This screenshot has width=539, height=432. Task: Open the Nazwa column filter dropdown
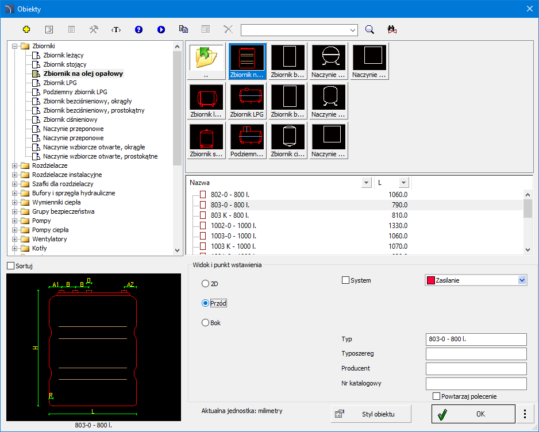[366, 183]
